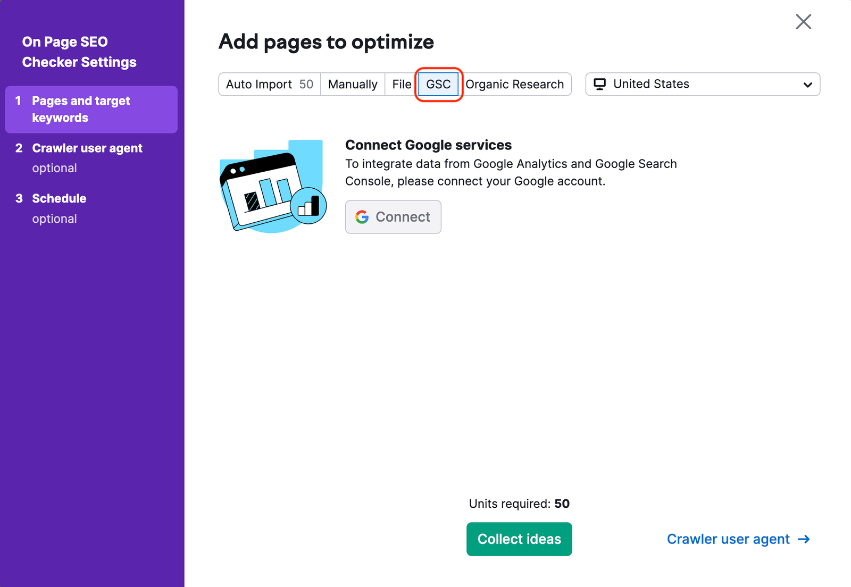Expand the country selector chevron
The image size is (851, 587).
(807, 84)
